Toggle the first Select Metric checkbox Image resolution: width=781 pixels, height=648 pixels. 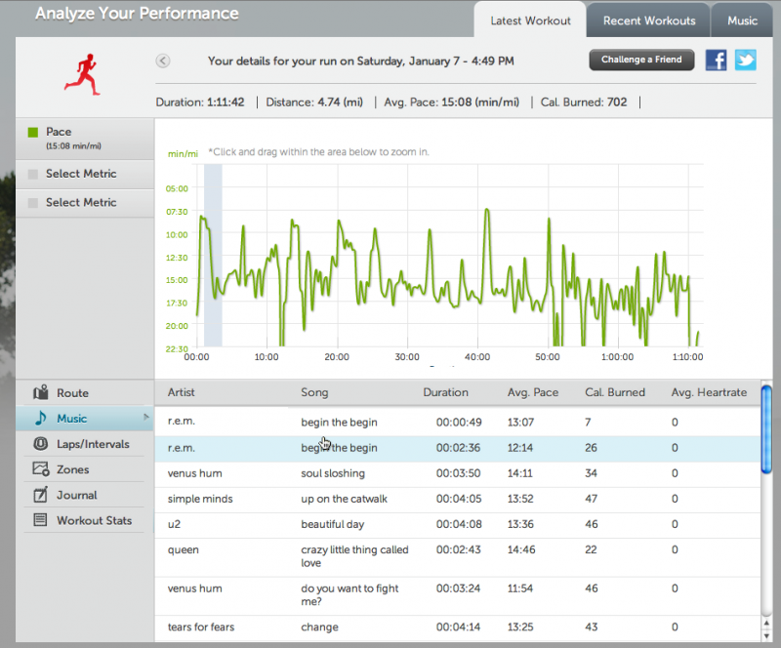point(32,175)
